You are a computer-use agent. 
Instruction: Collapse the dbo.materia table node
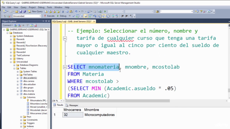click(18, 94)
